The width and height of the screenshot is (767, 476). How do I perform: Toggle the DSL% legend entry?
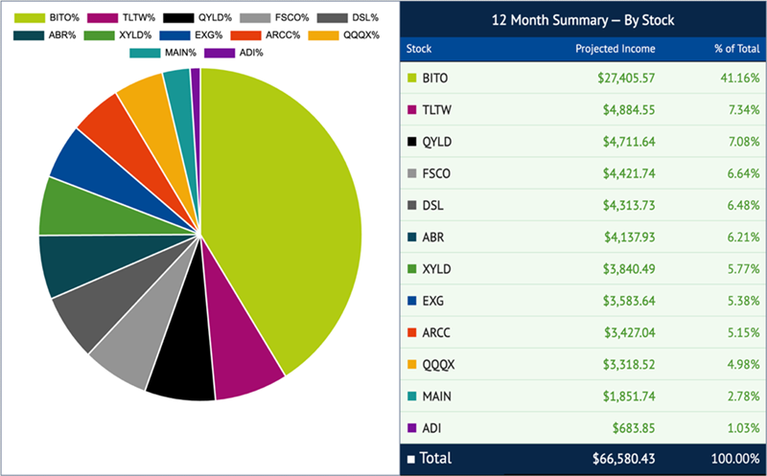click(x=348, y=17)
